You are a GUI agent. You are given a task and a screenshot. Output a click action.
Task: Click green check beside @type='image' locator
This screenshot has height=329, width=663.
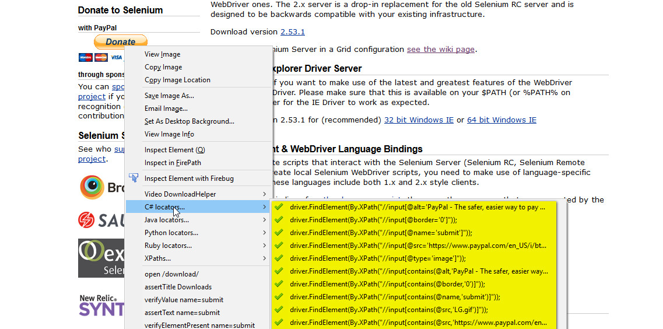(279, 258)
